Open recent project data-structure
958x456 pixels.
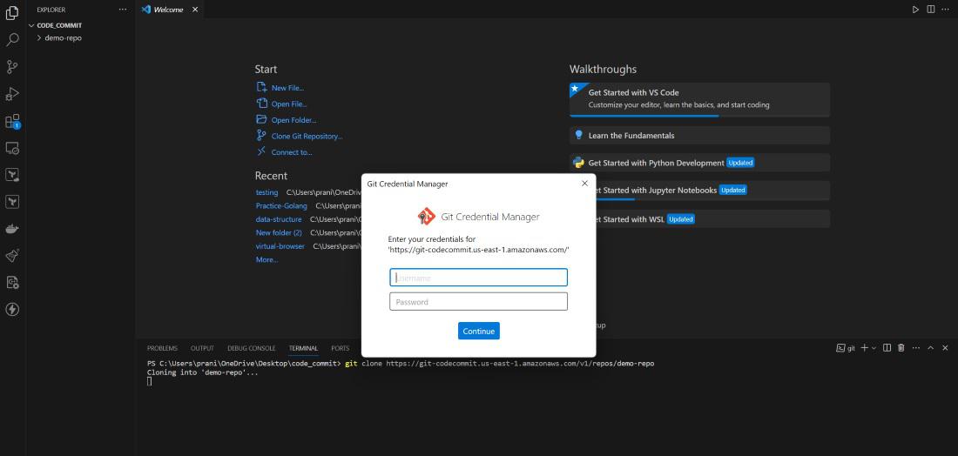[x=279, y=219]
